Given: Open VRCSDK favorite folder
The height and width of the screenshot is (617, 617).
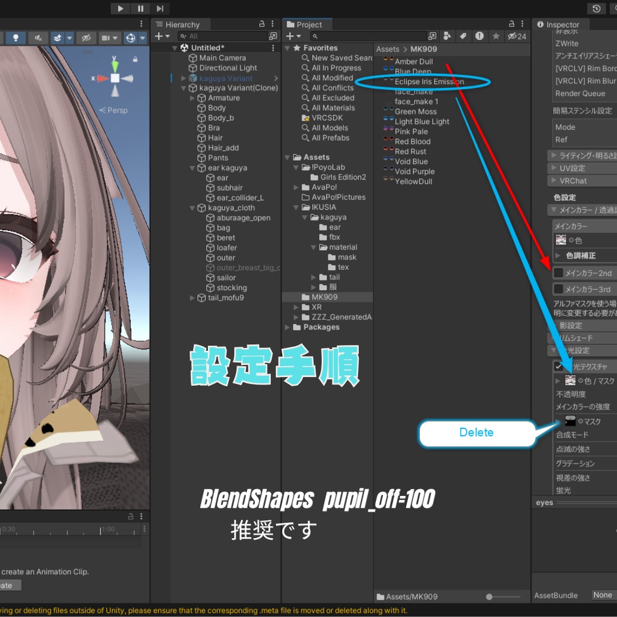Looking at the screenshot, I should pyautogui.click(x=327, y=117).
